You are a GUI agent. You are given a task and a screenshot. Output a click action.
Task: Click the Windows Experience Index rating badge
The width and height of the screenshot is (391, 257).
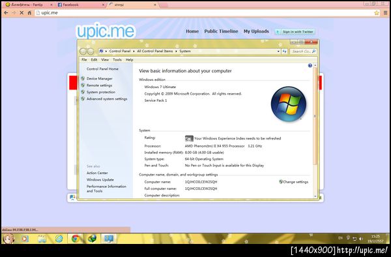click(x=189, y=138)
